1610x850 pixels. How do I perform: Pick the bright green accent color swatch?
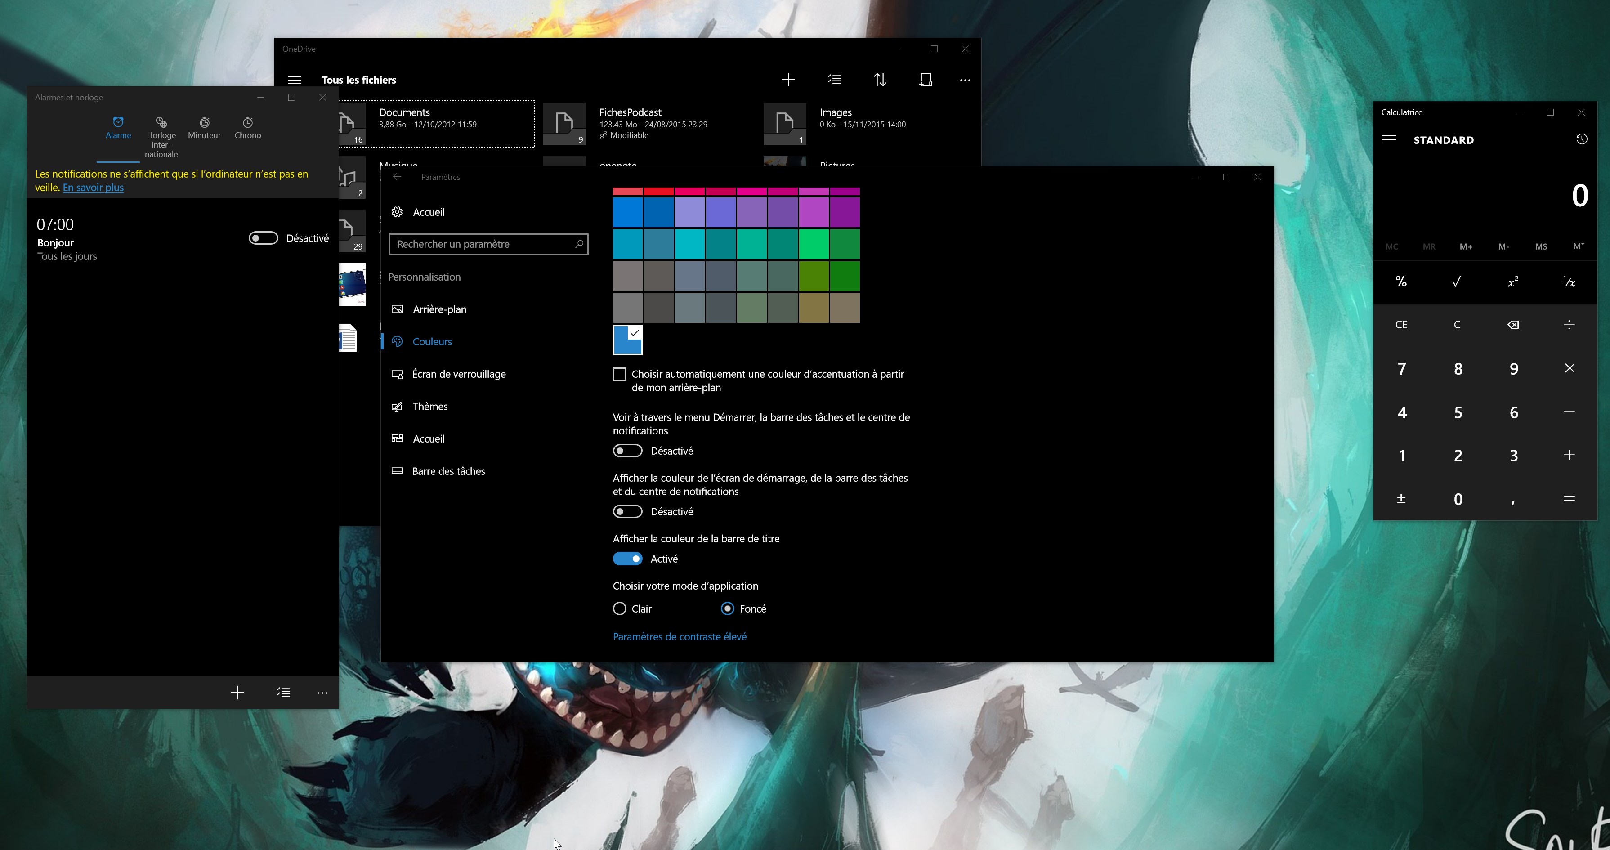(x=814, y=244)
